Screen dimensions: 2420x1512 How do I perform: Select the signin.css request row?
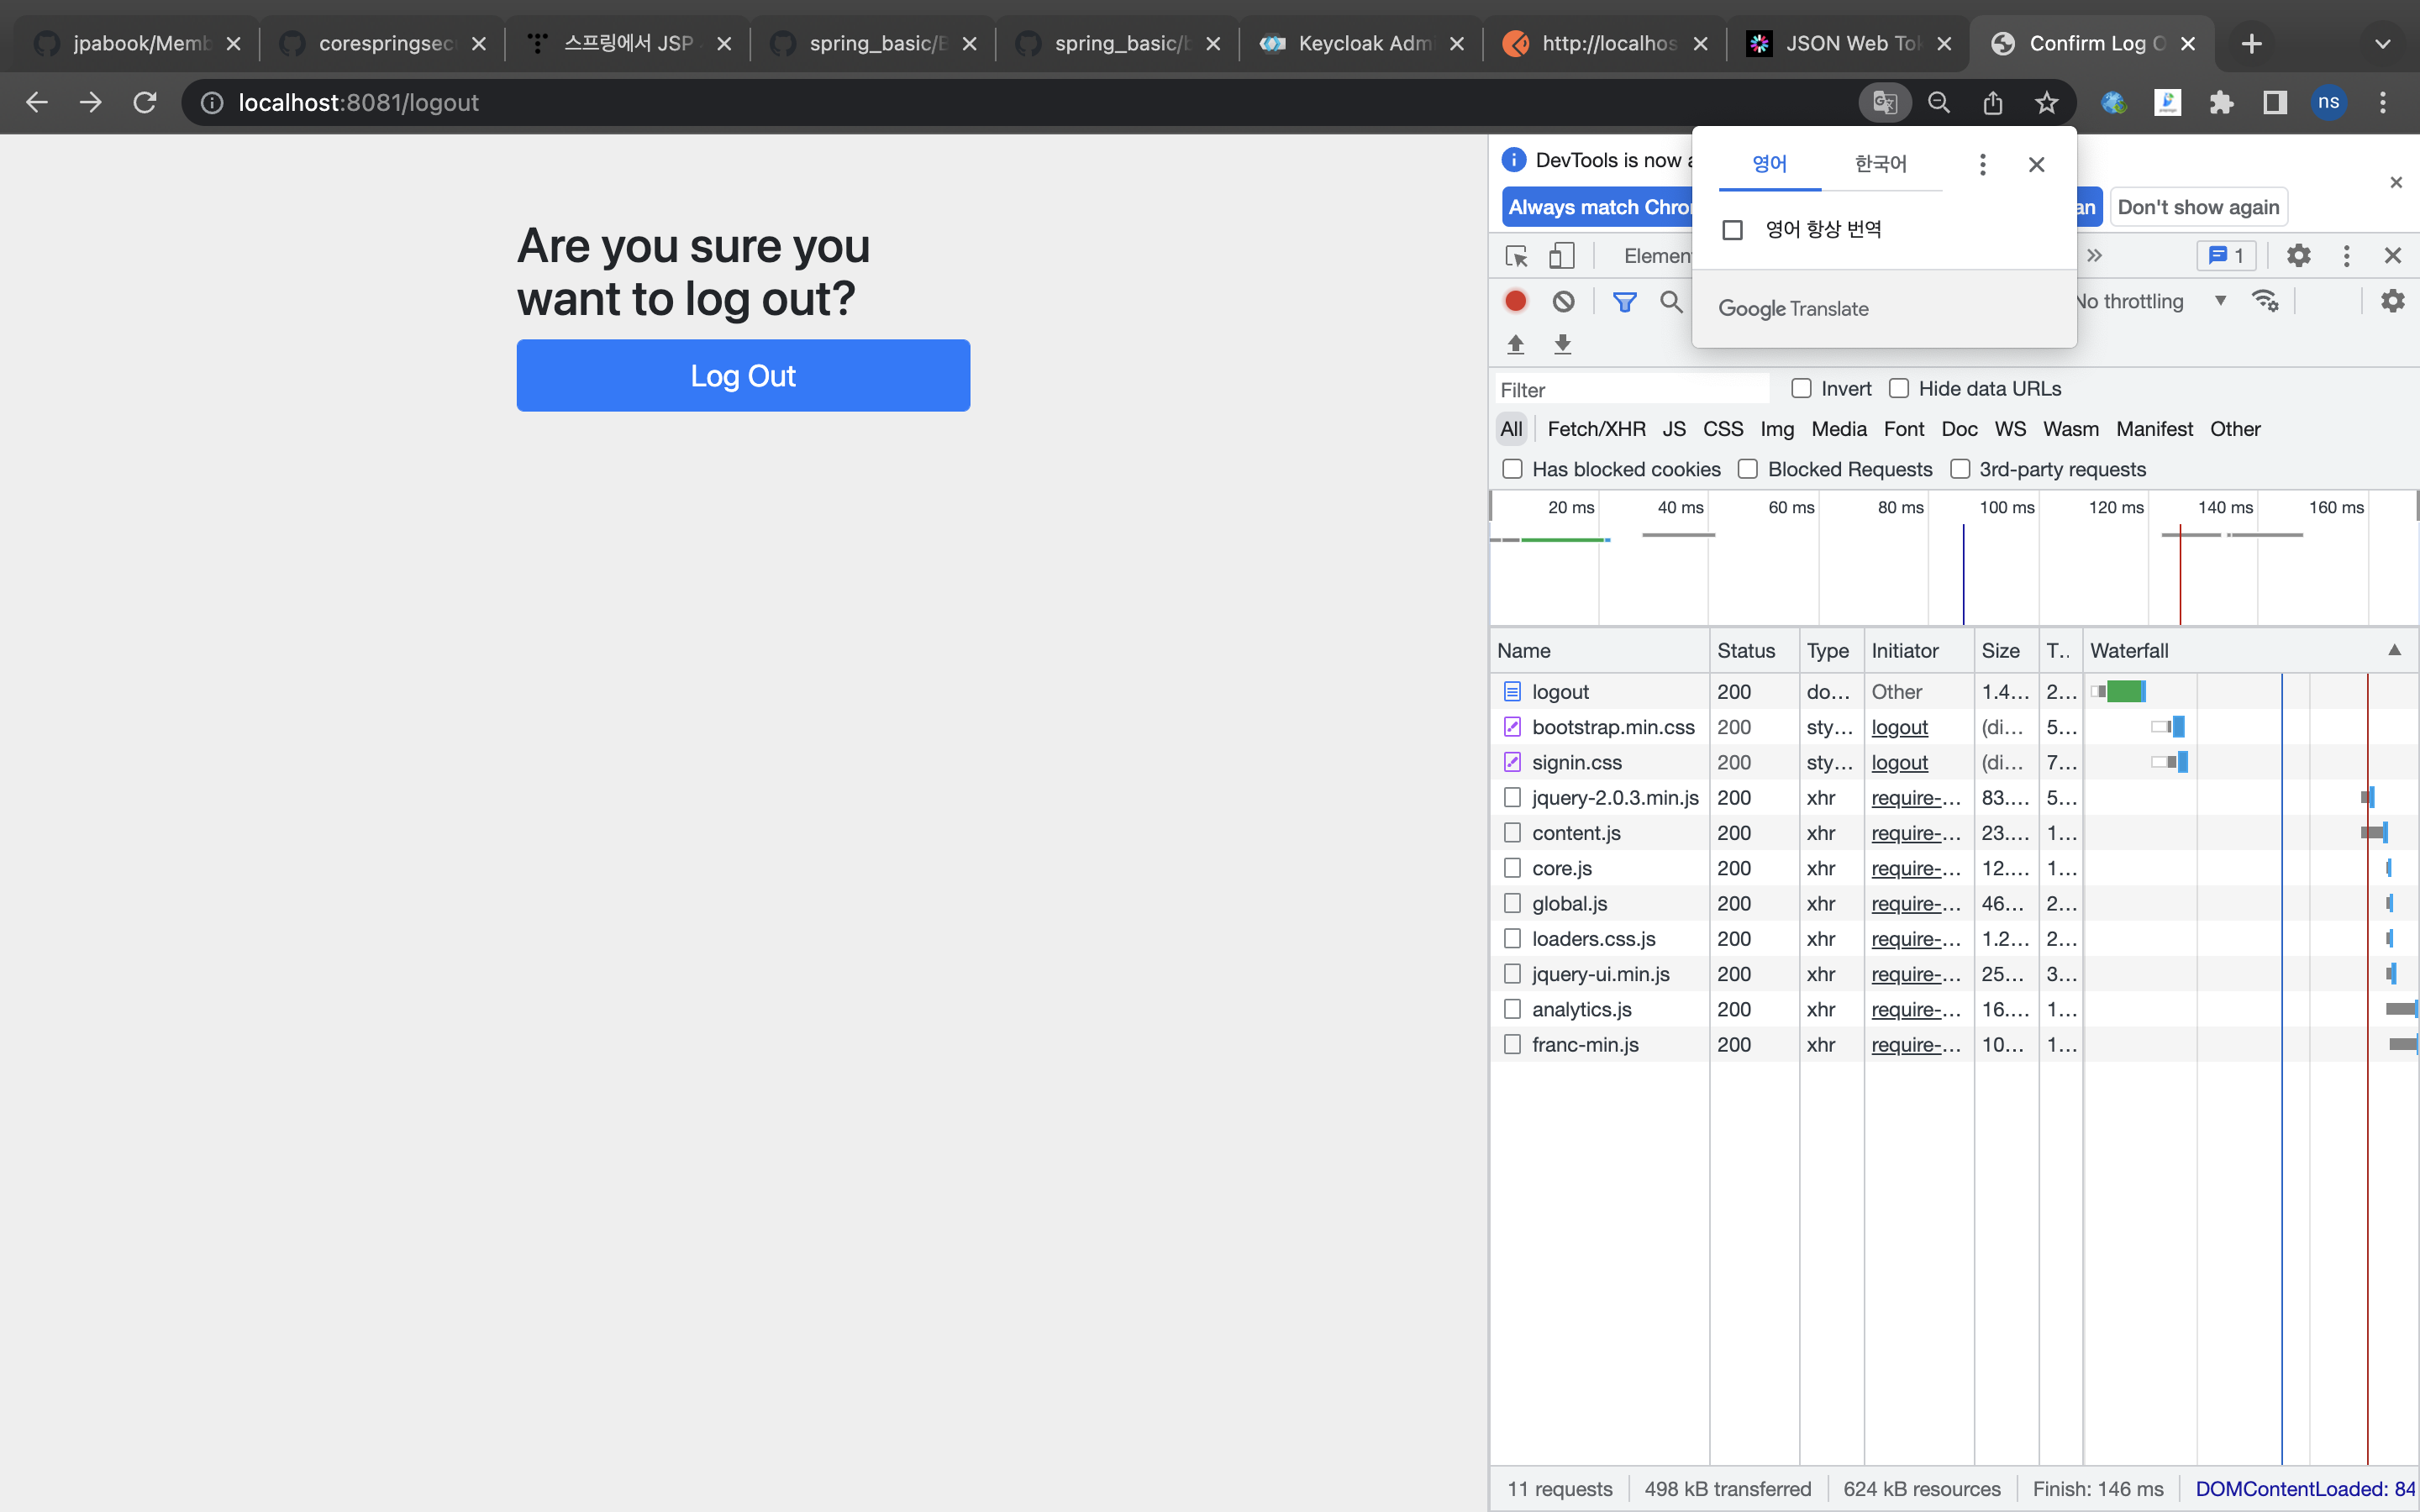point(1954,762)
